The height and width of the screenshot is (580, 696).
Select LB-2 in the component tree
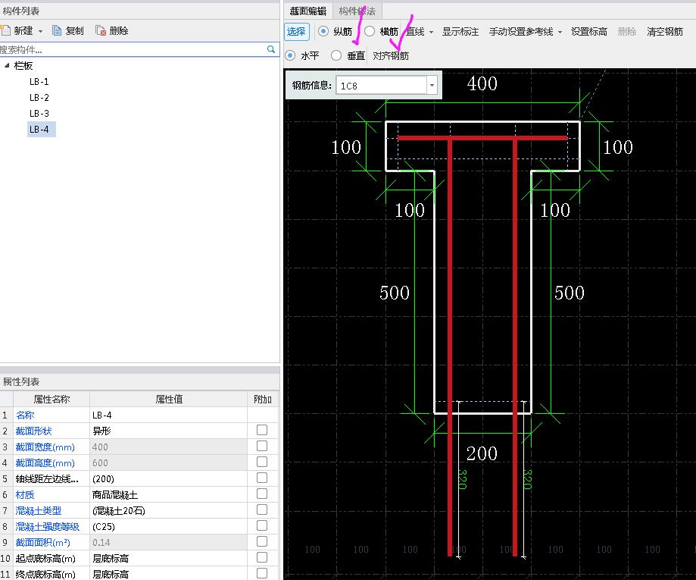[x=39, y=98]
